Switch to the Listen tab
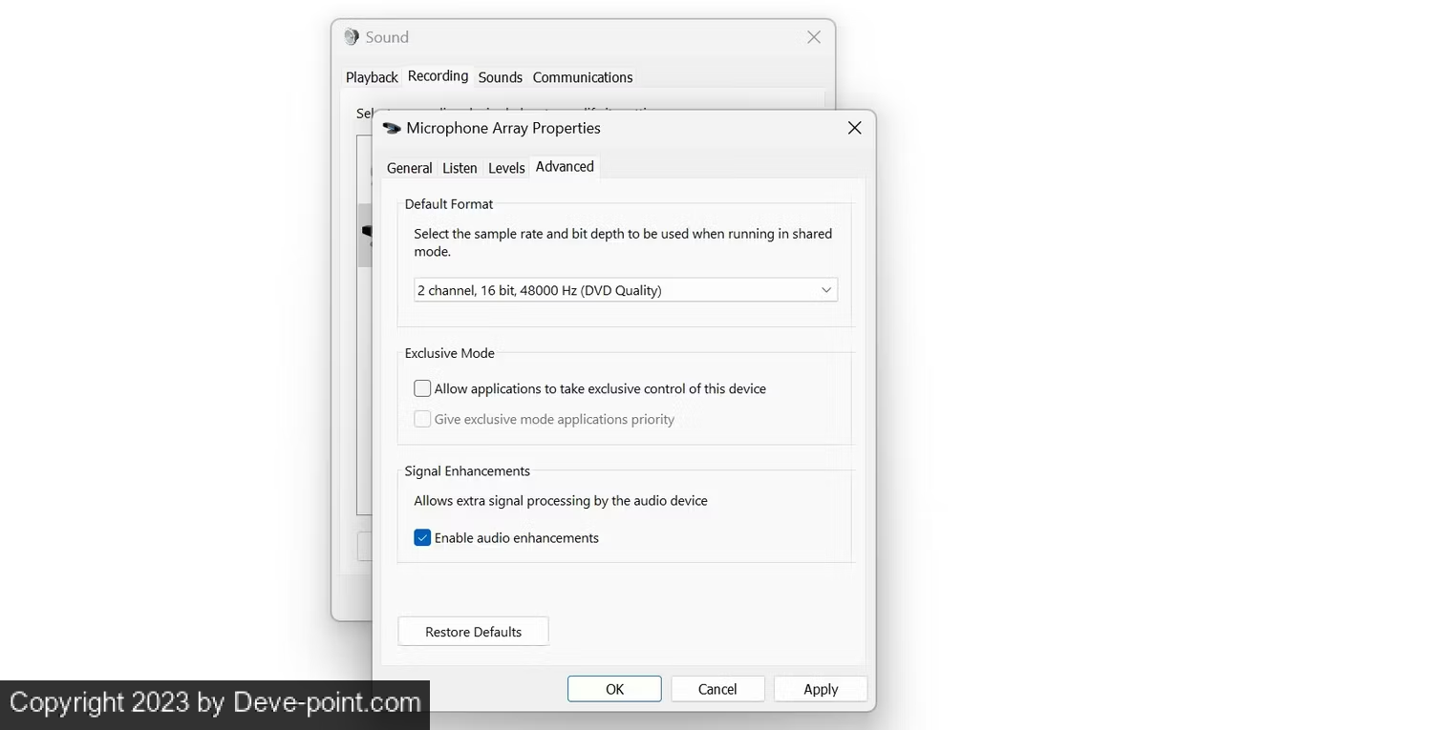Image resolution: width=1433 pixels, height=730 pixels. point(460,168)
